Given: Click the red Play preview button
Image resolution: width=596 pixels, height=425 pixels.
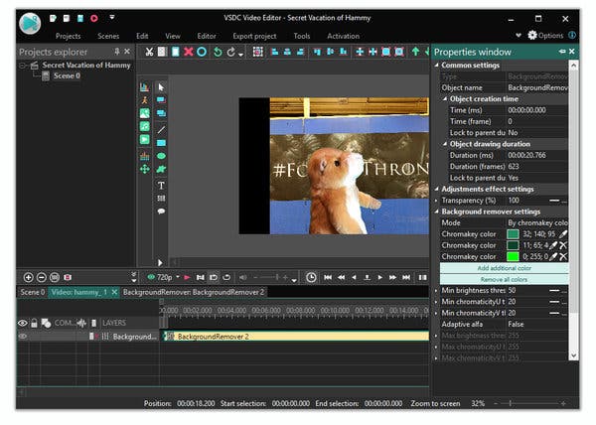Looking at the screenshot, I should coord(187,278).
